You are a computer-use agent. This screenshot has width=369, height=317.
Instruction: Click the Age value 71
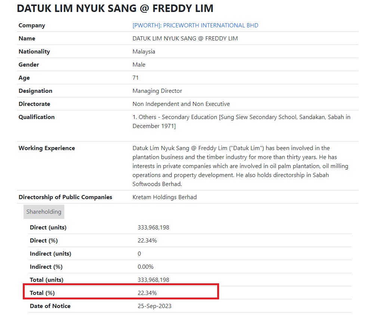pyautogui.click(x=135, y=78)
